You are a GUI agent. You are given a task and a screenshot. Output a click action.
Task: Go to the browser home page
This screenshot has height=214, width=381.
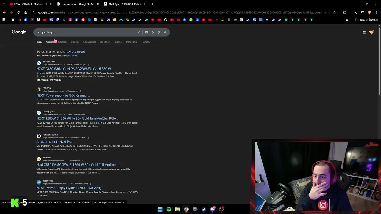tap(26, 12)
